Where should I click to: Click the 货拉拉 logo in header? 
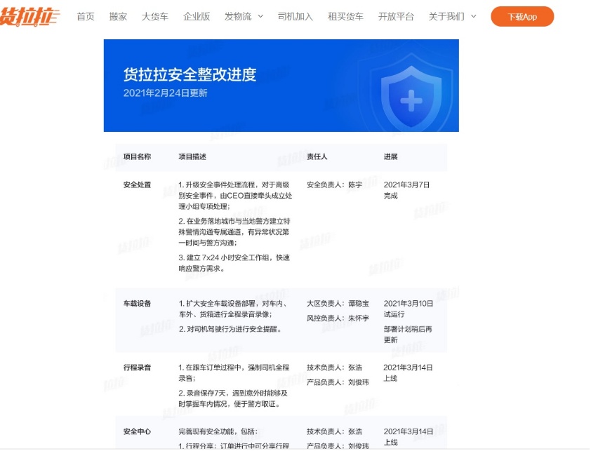coord(29,16)
